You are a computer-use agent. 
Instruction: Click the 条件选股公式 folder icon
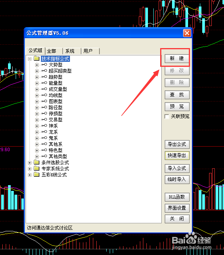(37, 162)
